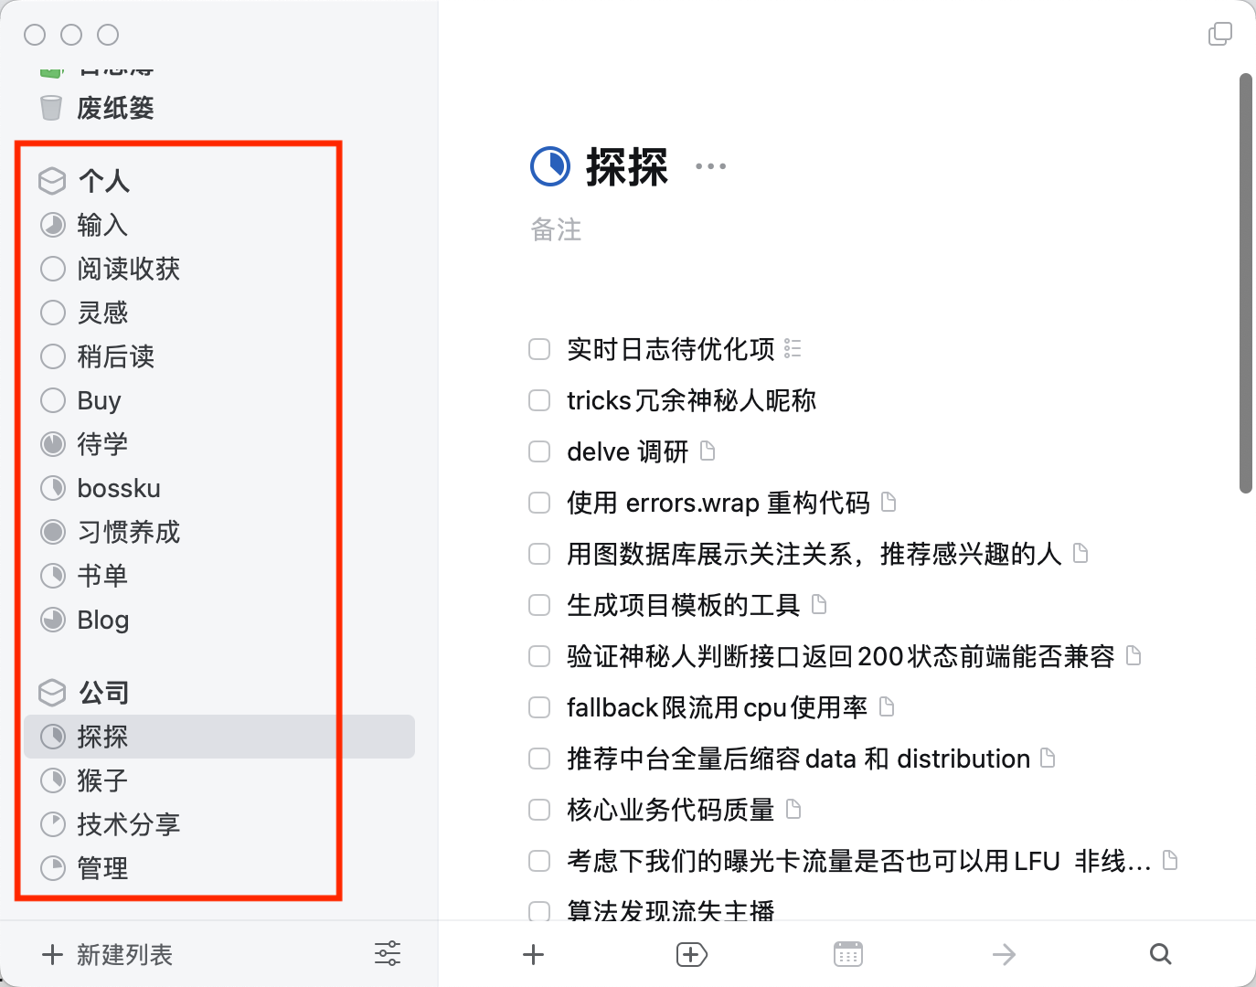Screen dimensions: 1256x987
Task: Select the 技术分享 project in sidebar
Action: pos(128,824)
